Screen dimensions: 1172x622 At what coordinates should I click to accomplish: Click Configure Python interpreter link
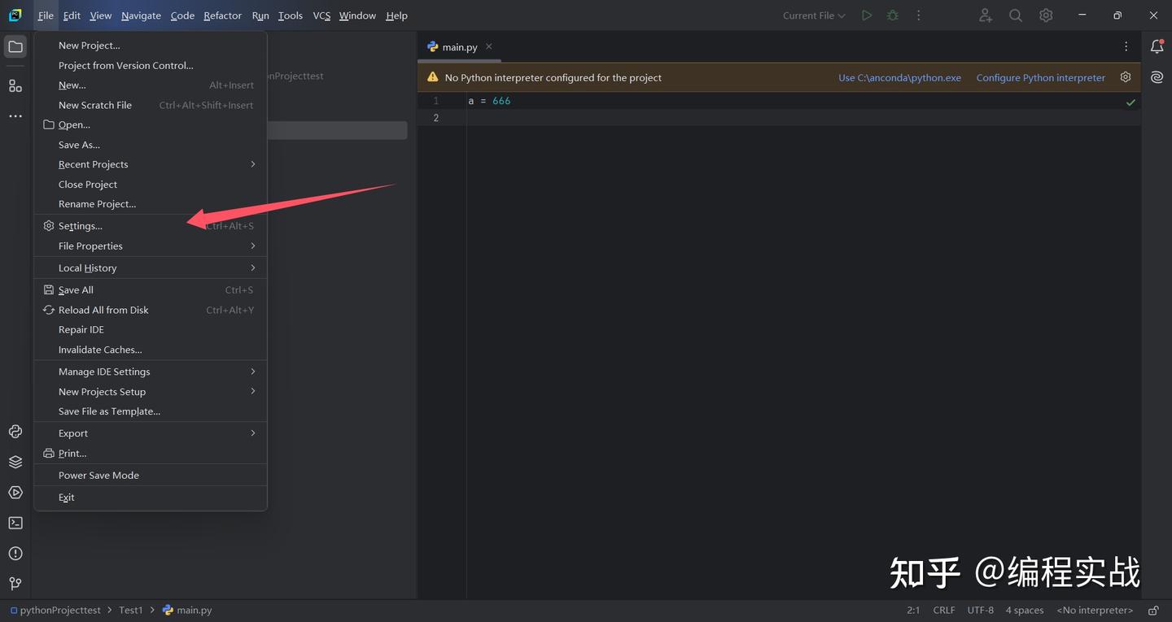click(1041, 78)
